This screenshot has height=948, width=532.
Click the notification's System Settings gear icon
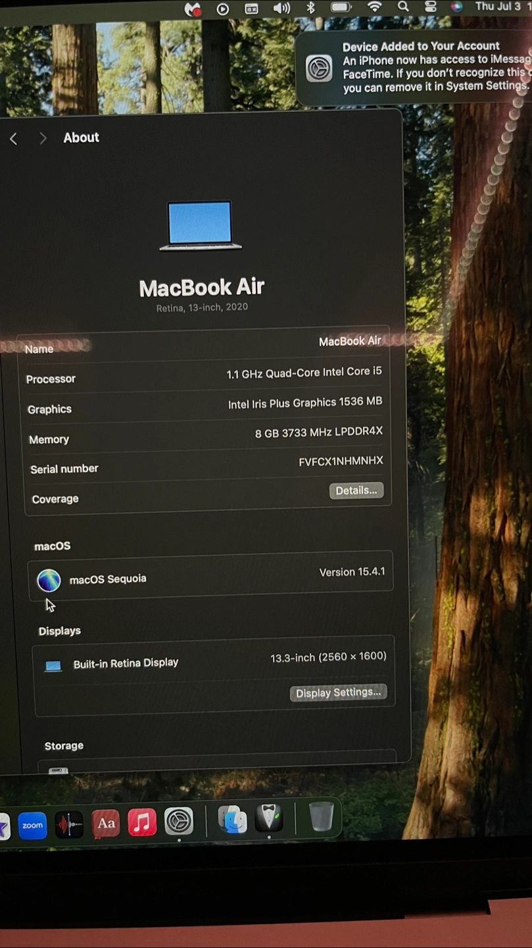319,68
